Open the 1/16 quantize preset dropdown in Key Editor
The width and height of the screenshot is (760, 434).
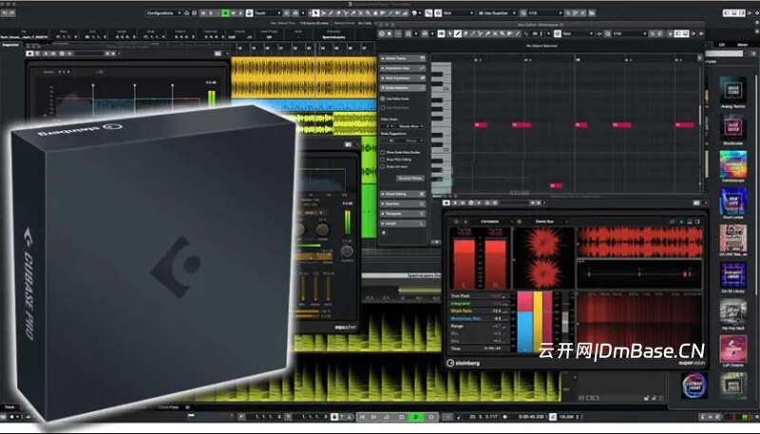pos(629,33)
